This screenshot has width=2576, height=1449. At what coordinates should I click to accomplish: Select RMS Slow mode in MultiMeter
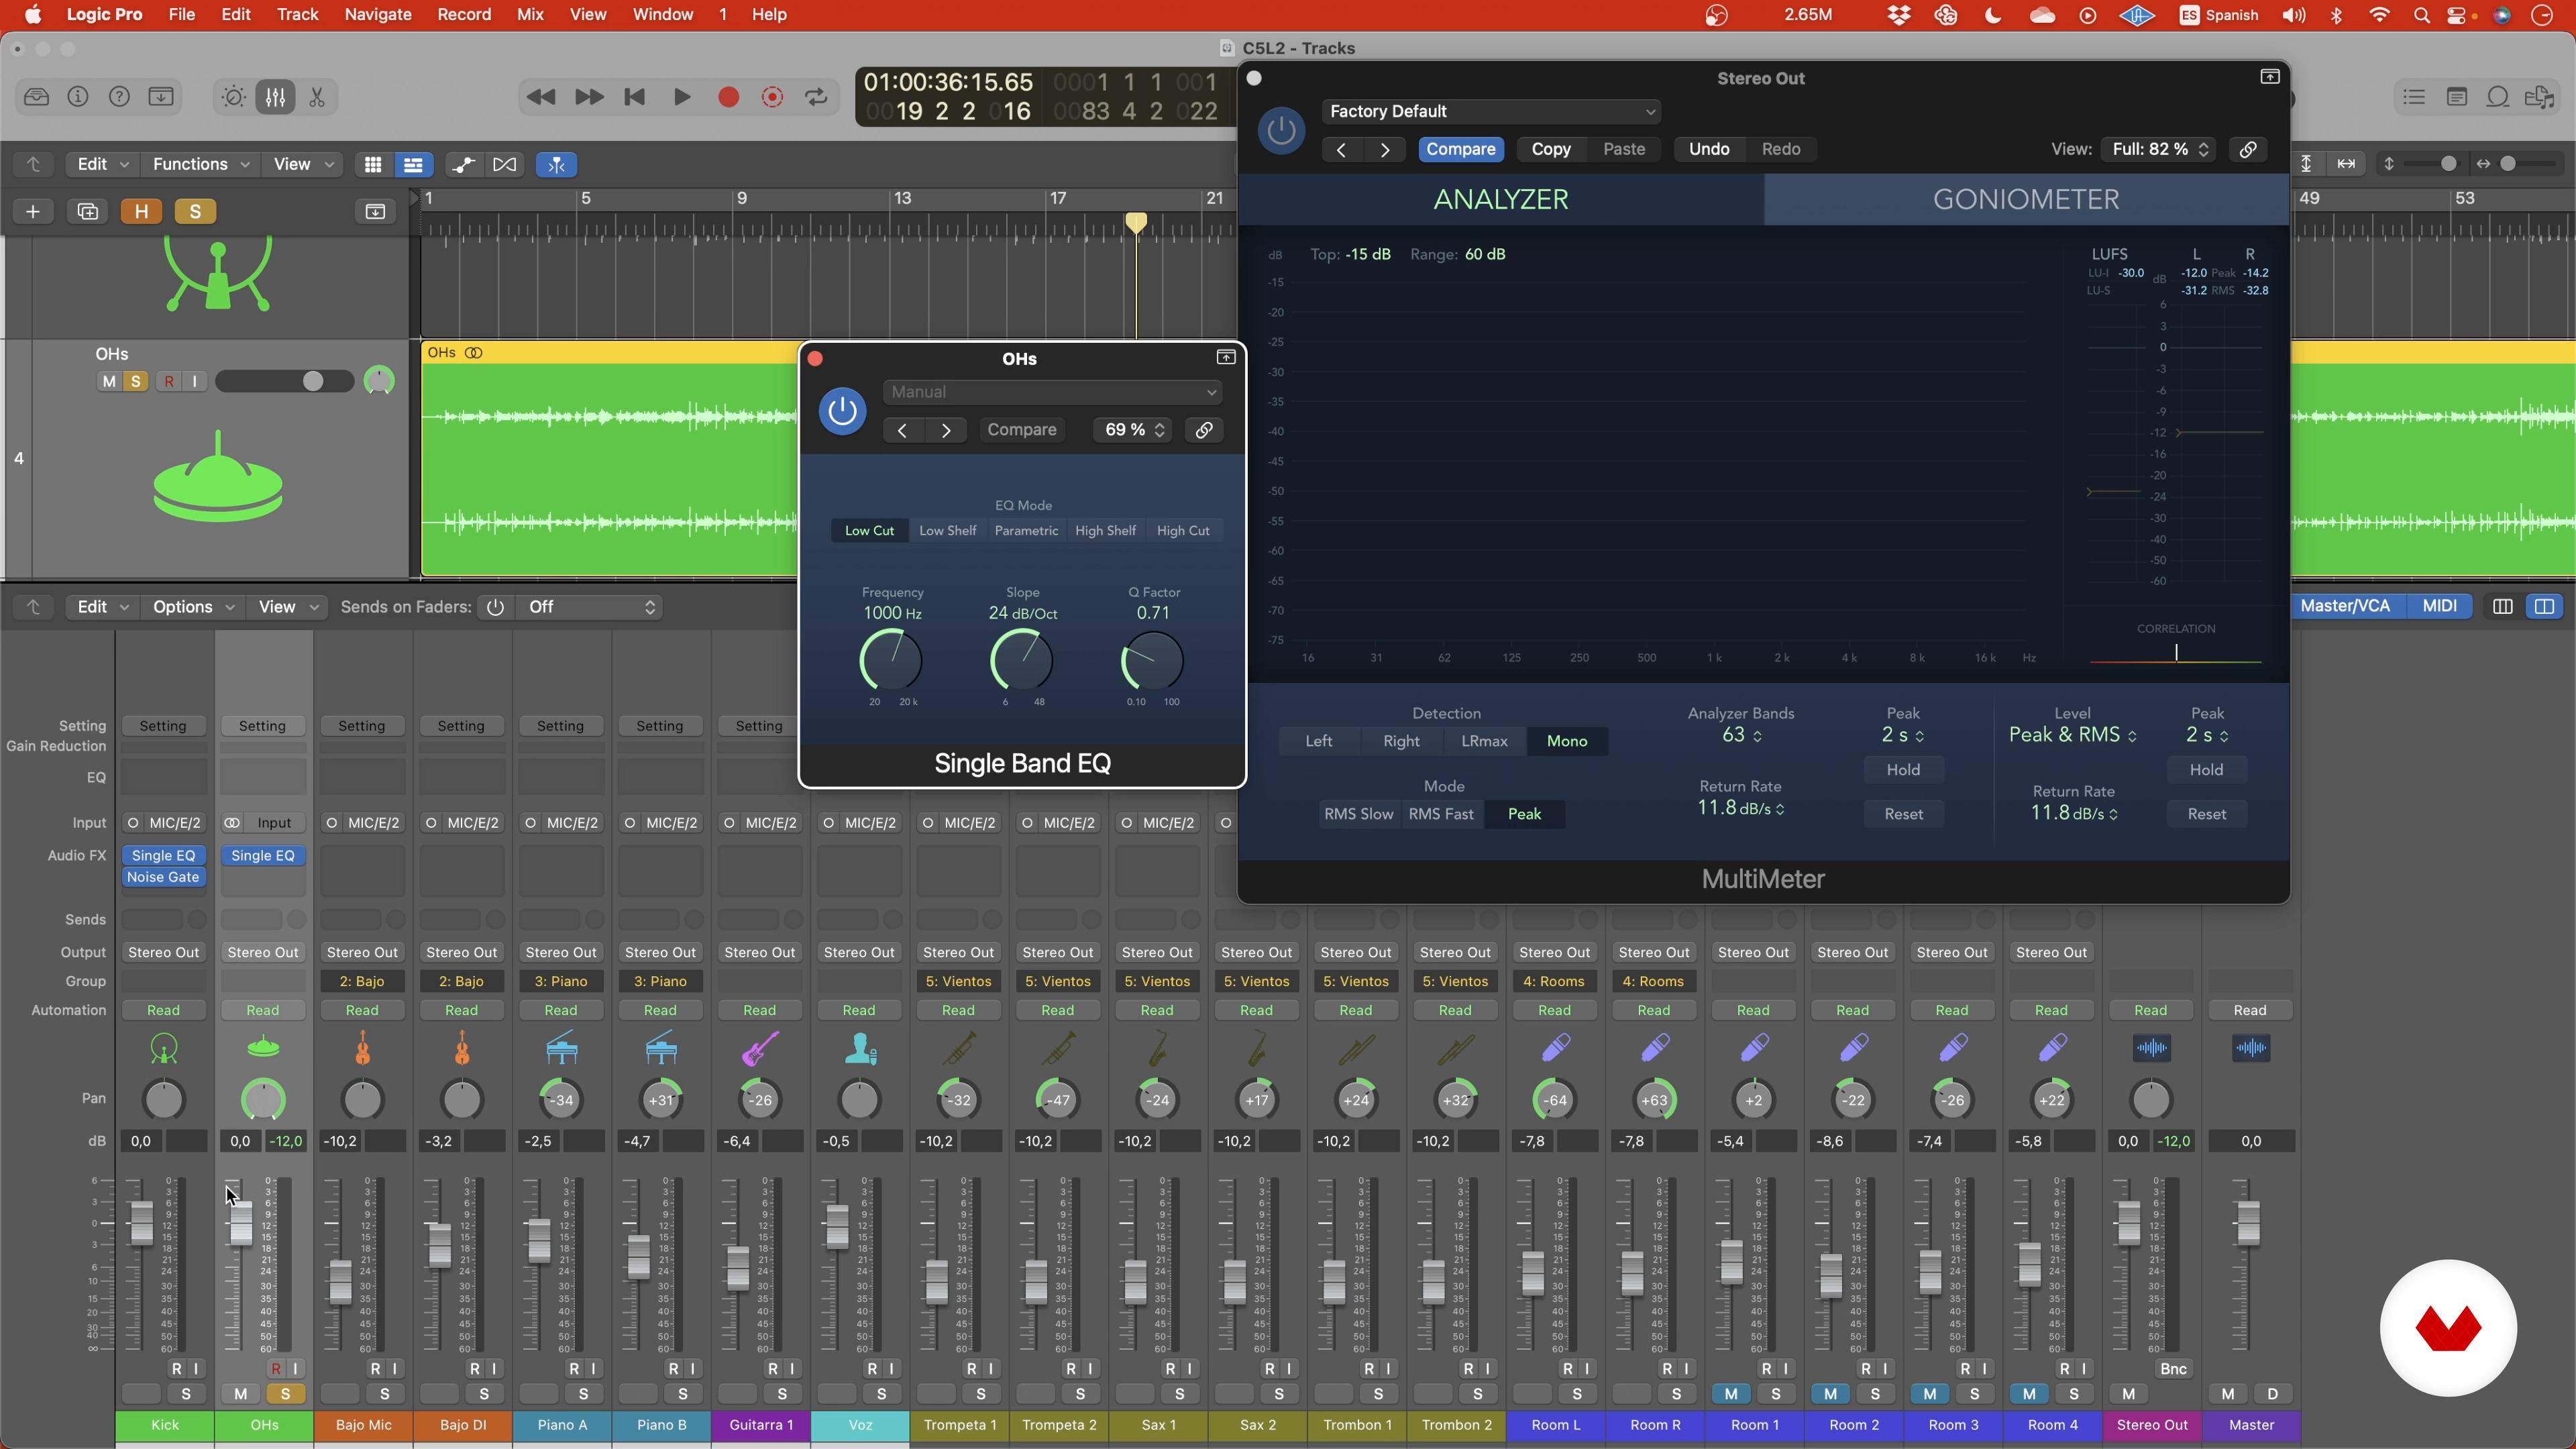click(x=1358, y=814)
